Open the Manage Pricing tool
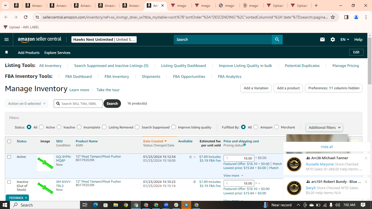 pyautogui.click(x=346, y=66)
